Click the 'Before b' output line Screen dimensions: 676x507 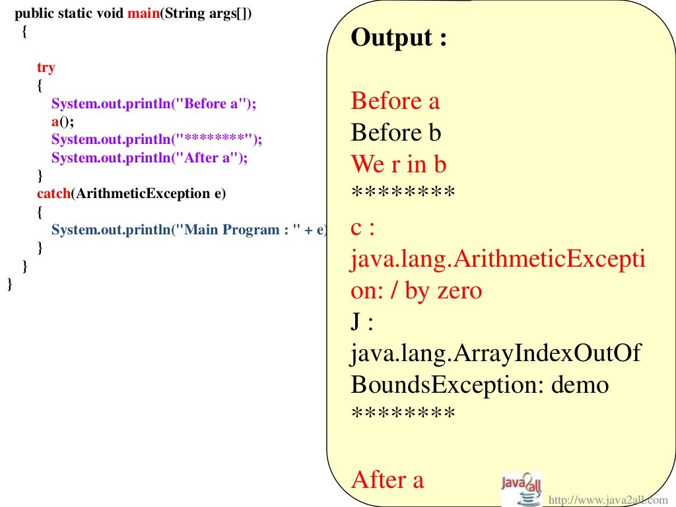[x=396, y=132]
